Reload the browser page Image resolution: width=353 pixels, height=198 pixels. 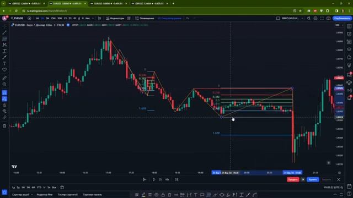click(16, 11)
